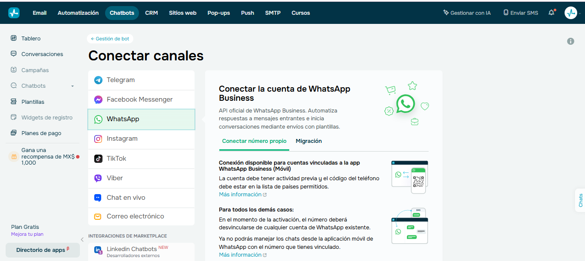585x261 pixels.
Task: Open the Push top menu
Action: click(x=248, y=13)
